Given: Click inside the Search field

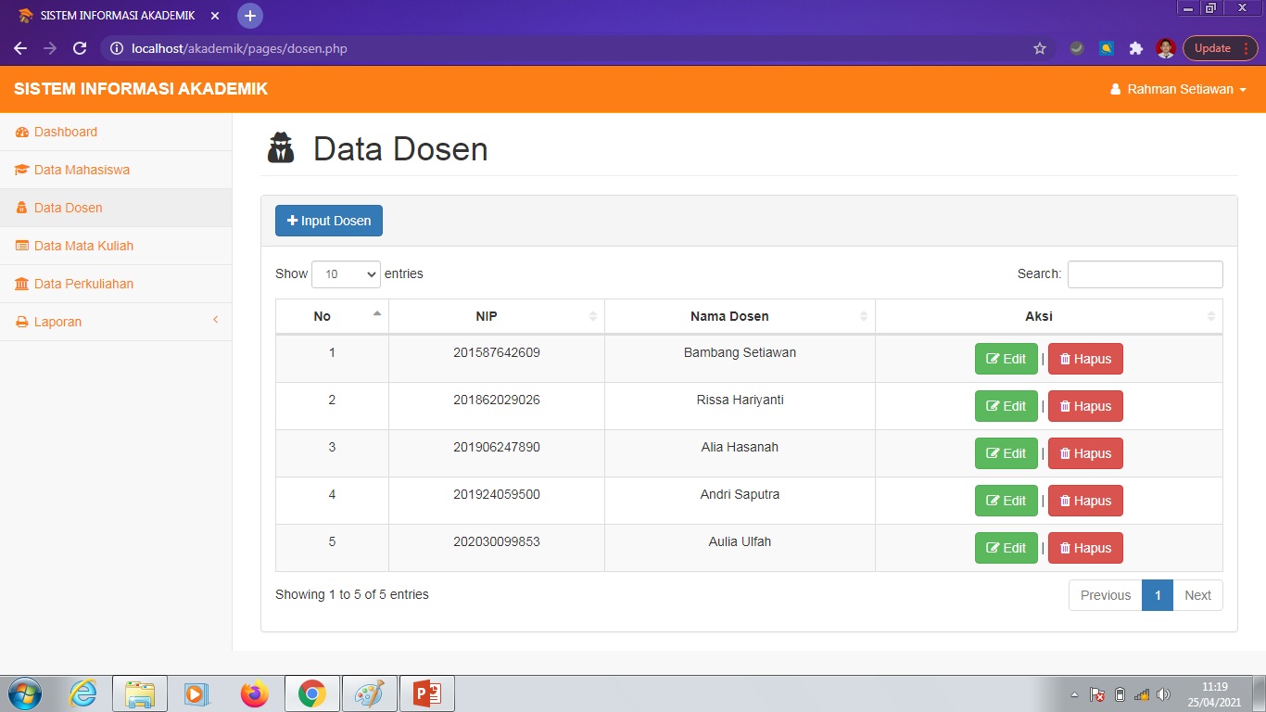Looking at the screenshot, I should click(x=1145, y=273).
